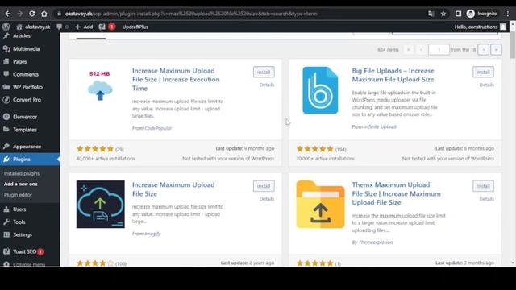Screen dimensions: 516x290
Task: Click the browser back arrow
Action: 8,14
